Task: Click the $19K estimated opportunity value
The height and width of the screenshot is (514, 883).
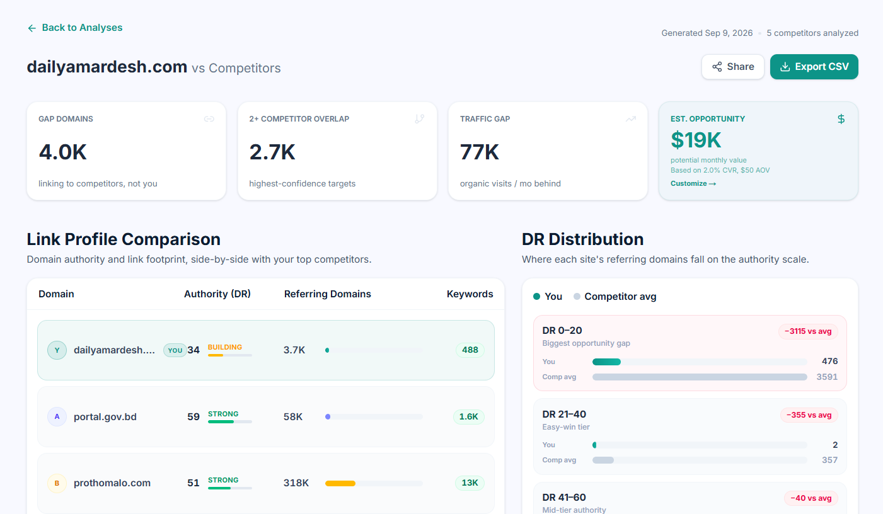Action: [696, 140]
